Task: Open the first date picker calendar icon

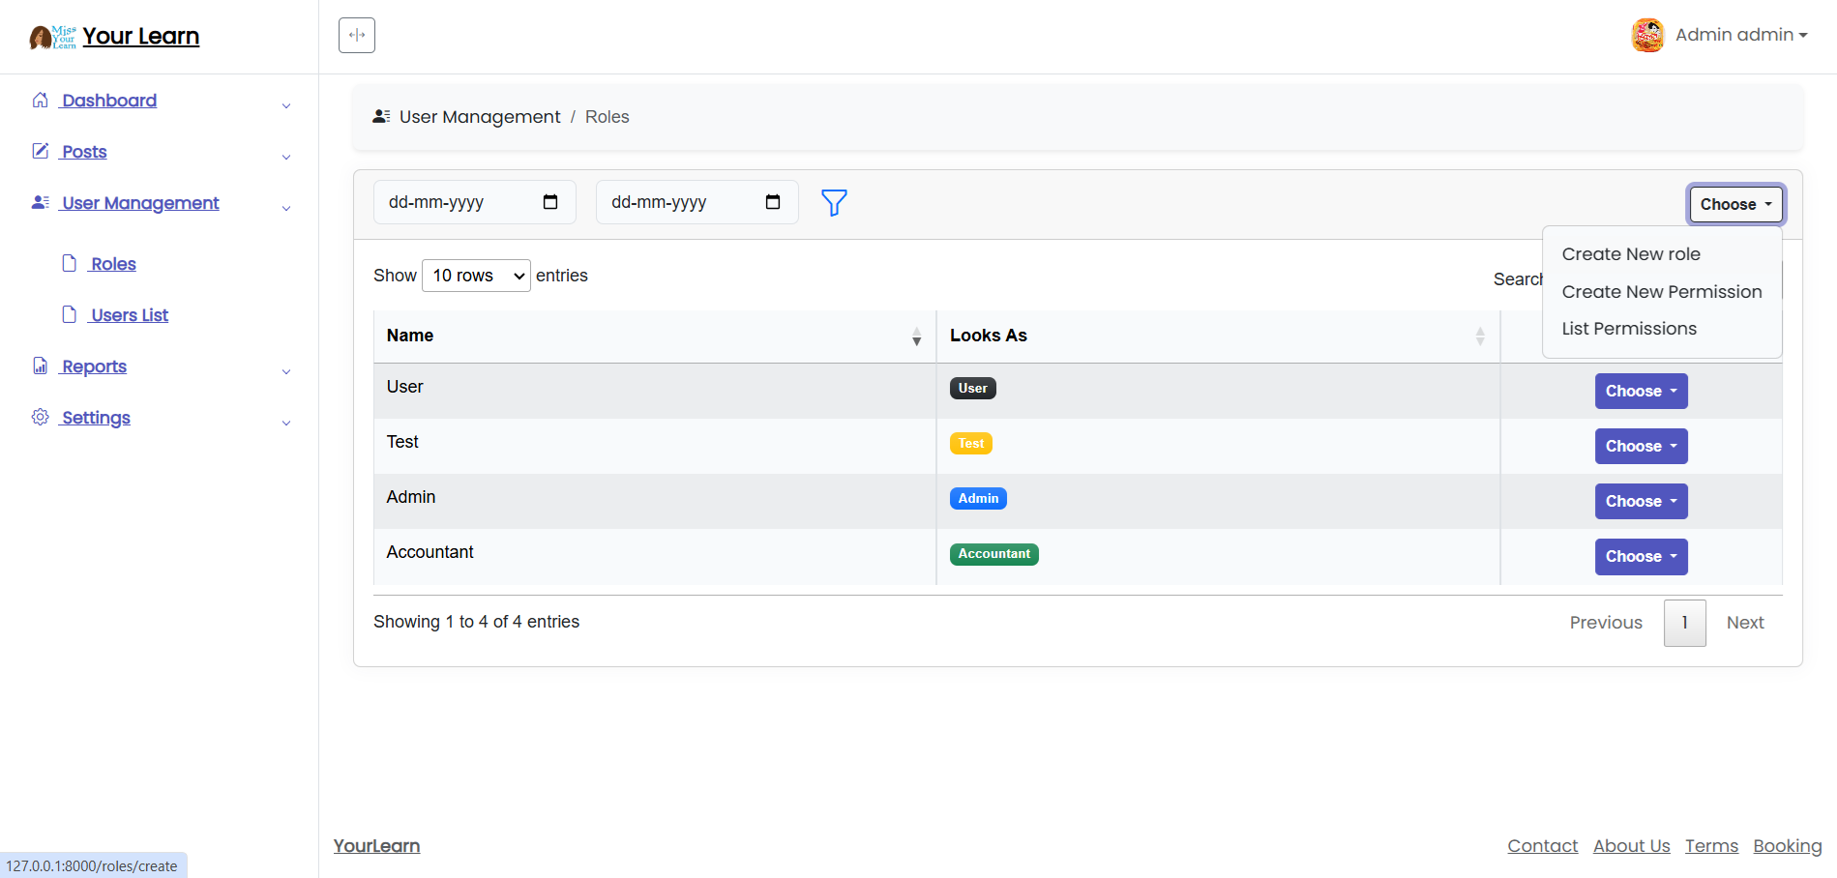Action: pyautogui.click(x=550, y=202)
